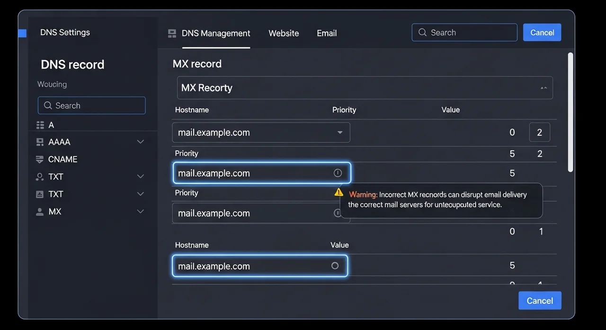
Task: Collapse the MX Recorty selector
Action: tap(544, 88)
